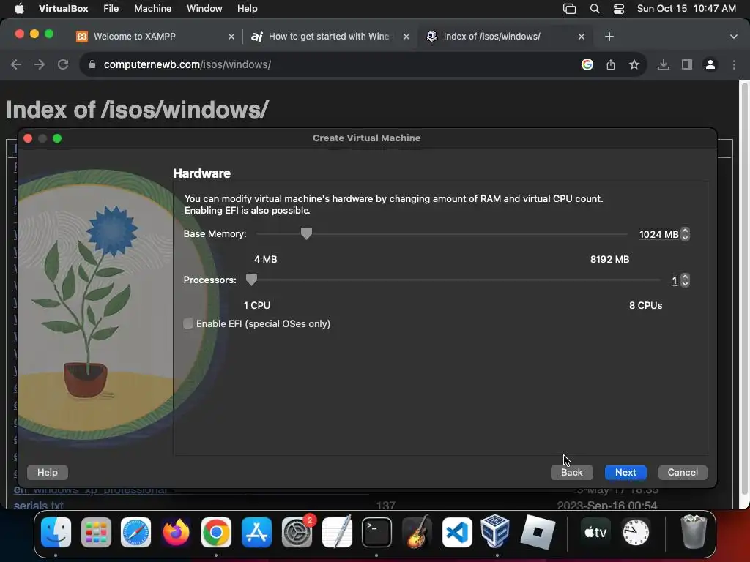Image resolution: width=750 pixels, height=562 pixels.
Task: Reload the computernewb page
Action: [x=63, y=64]
